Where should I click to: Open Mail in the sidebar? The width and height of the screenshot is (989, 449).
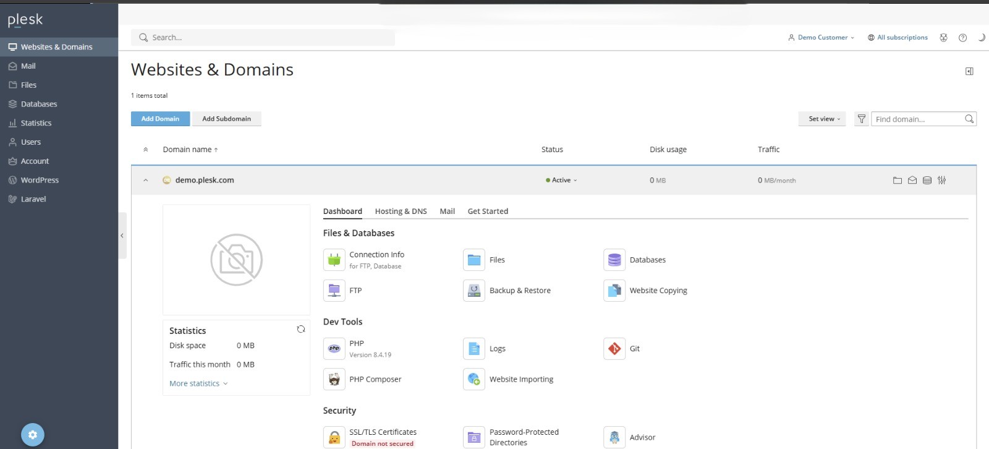[59, 66]
